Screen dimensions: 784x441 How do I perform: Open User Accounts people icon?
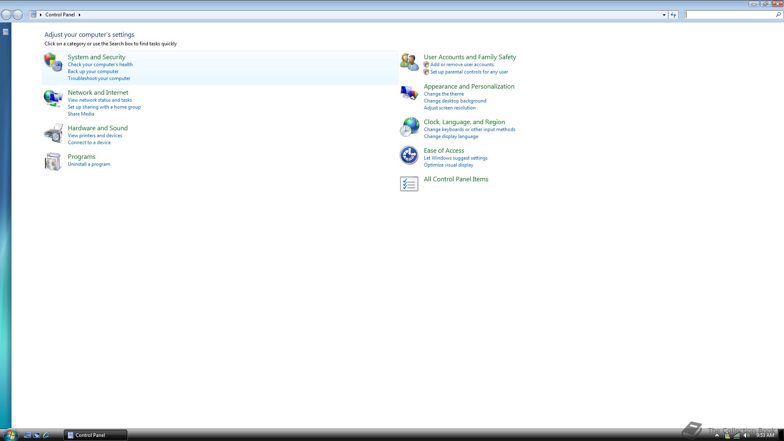(x=409, y=62)
